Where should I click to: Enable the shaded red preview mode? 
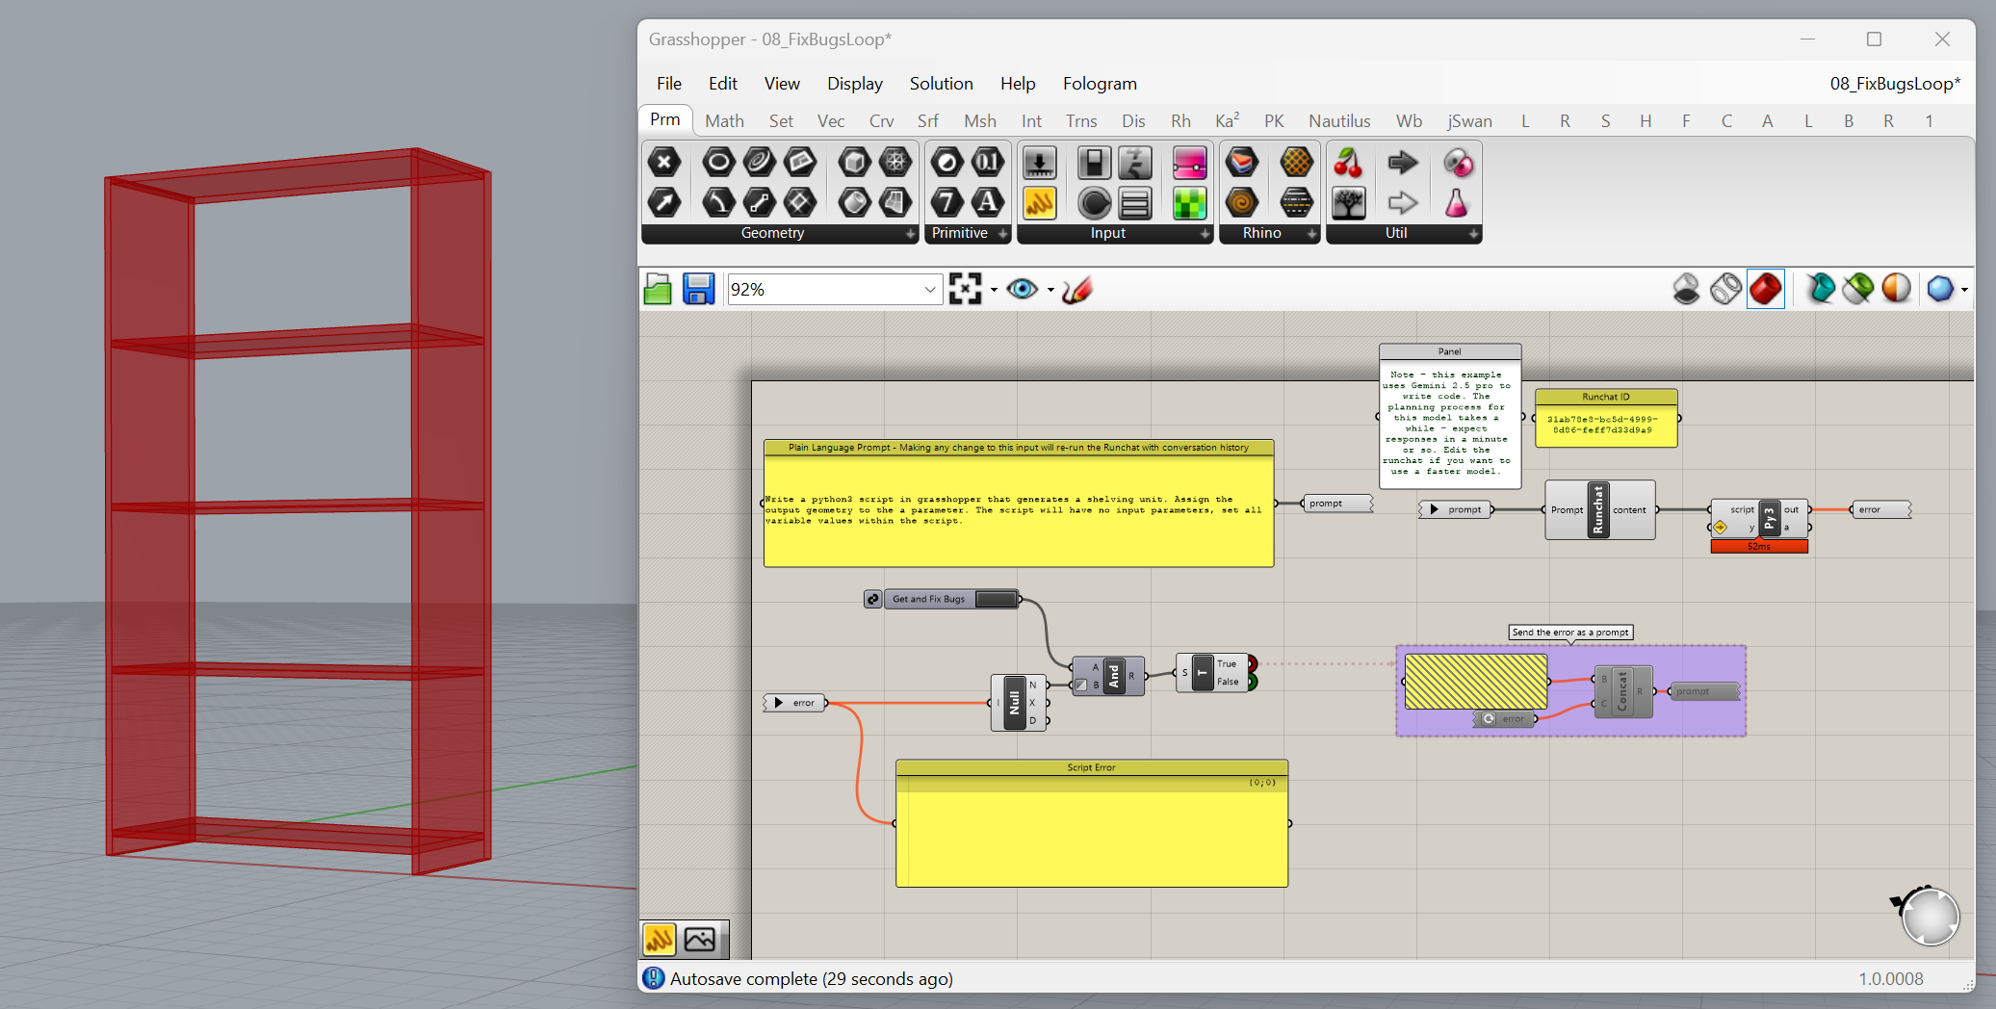(x=1765, y=290)
